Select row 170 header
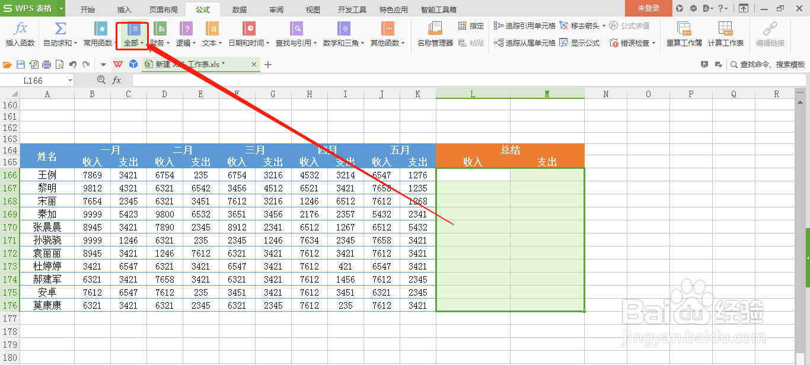The height and width of the screenshot is (365, 810). 9,227
